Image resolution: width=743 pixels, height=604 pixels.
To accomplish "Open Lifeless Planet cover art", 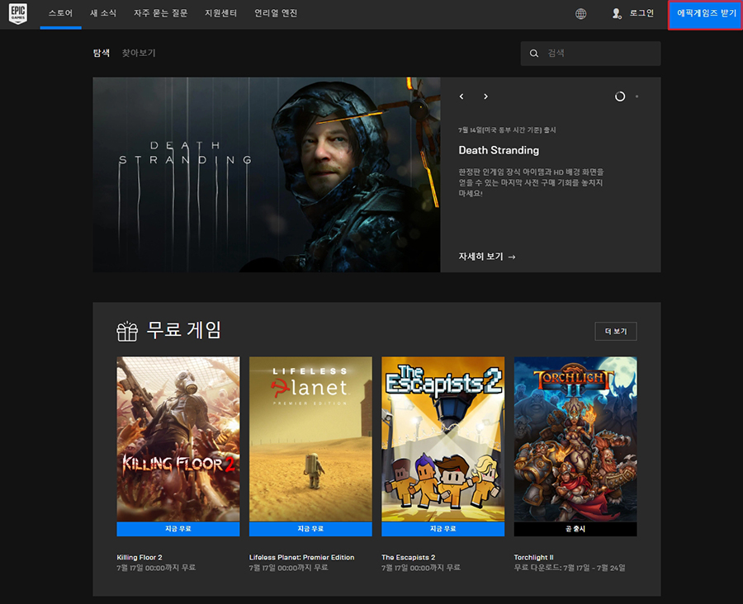I will 310,439.
